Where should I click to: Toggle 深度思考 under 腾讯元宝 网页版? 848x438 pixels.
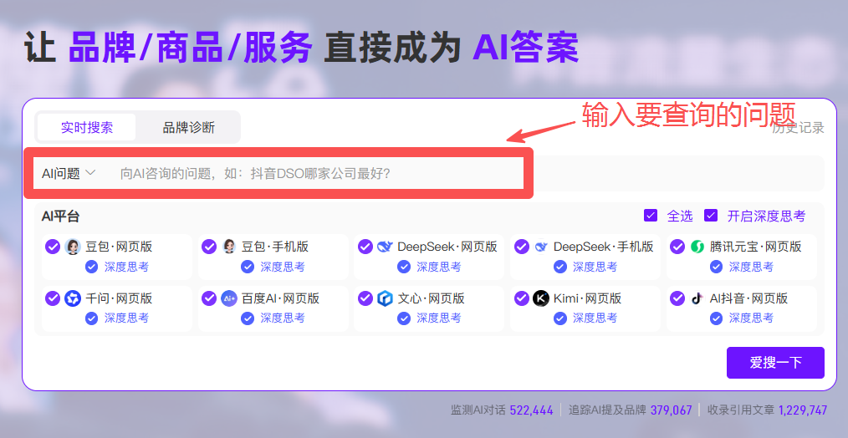(716, 267)
